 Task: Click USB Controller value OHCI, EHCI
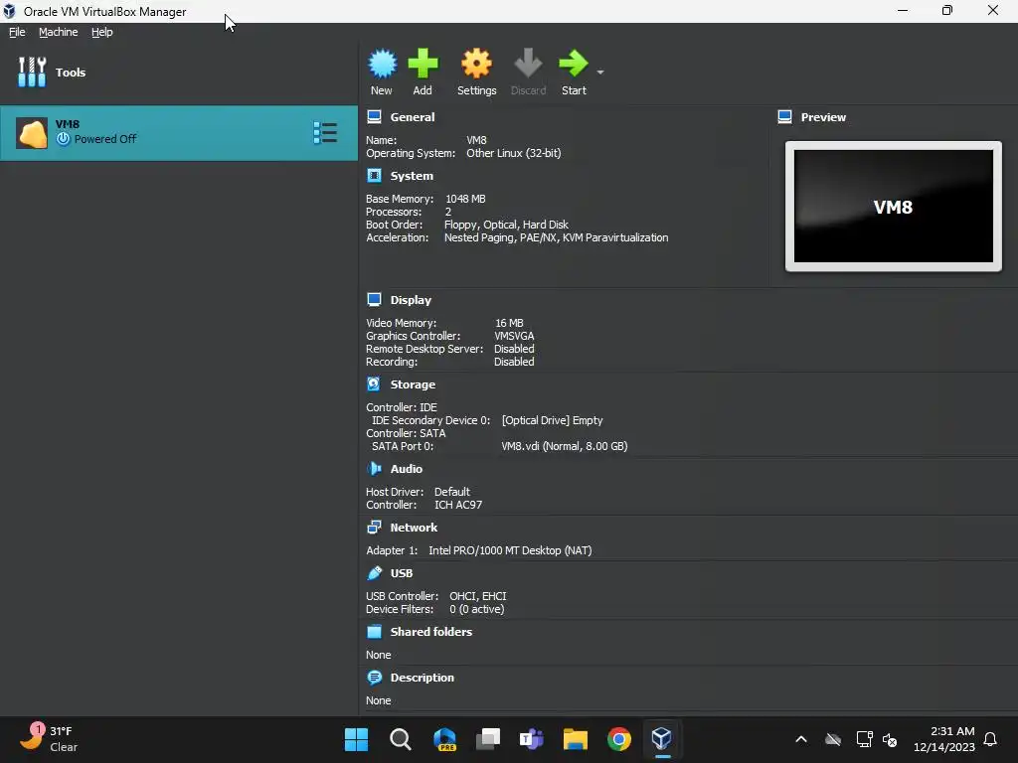coord(478,596)
